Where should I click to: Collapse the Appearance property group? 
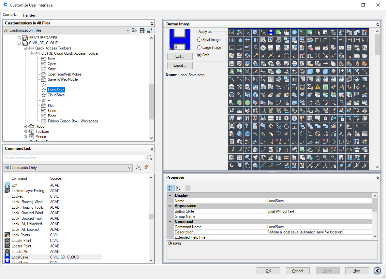click(170, 206)
